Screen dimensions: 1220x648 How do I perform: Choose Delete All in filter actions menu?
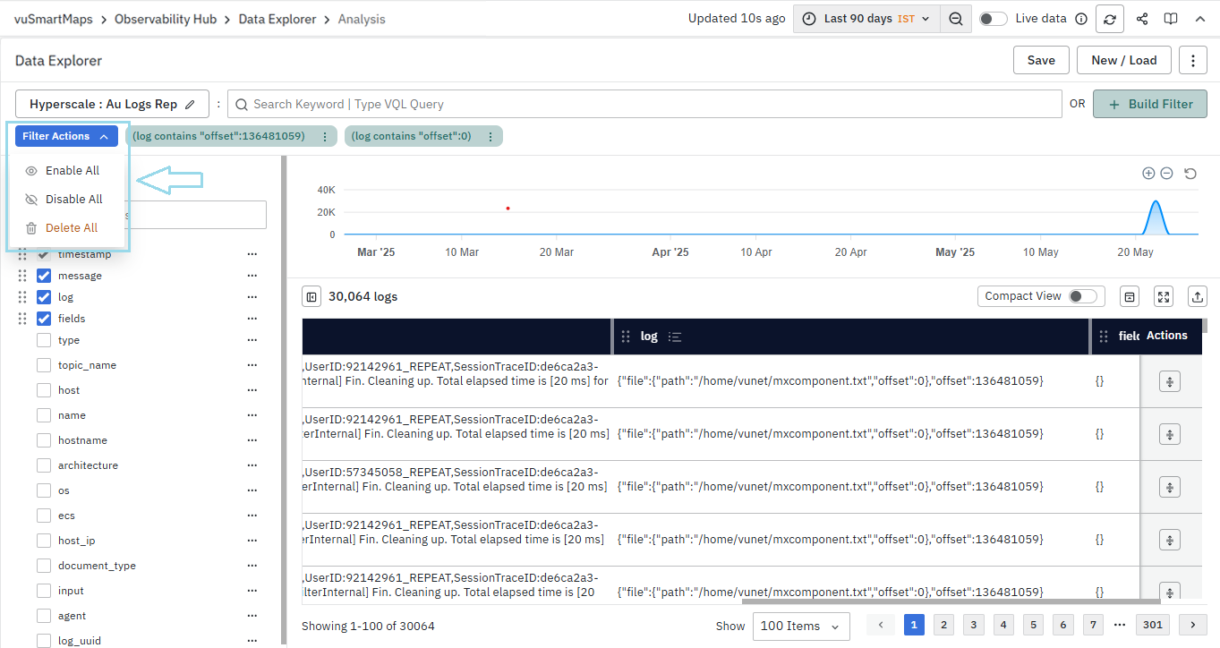tap(71, 228)
